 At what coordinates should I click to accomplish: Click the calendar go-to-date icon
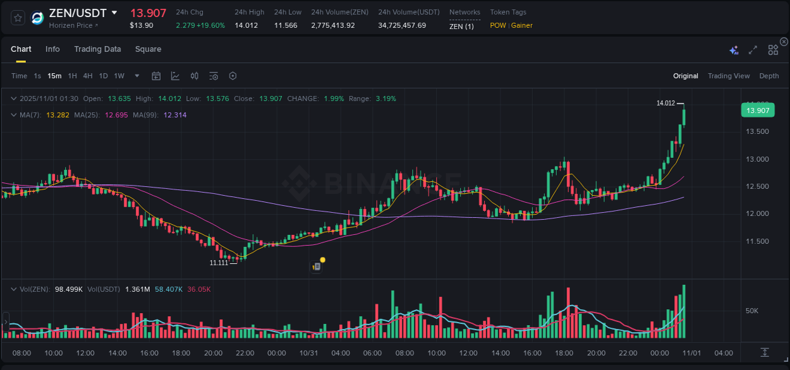[156, 76]
